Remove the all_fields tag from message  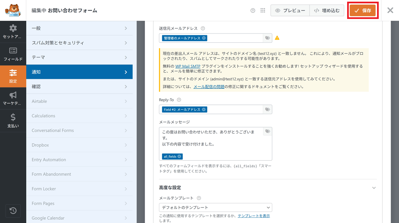pos(180,157)
